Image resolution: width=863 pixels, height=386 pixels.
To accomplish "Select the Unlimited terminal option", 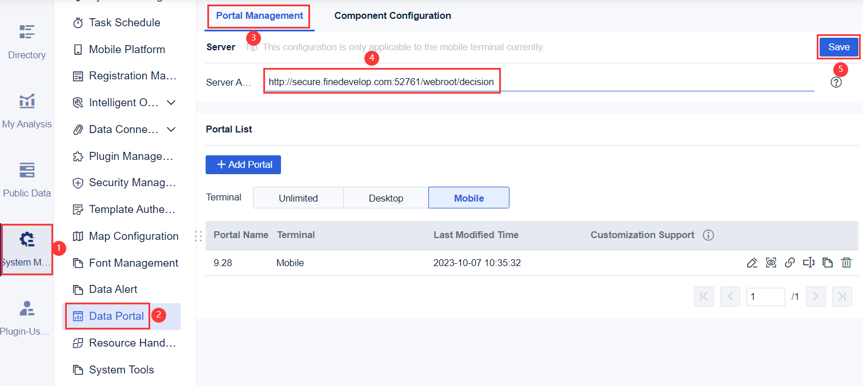I will point(298,198).
